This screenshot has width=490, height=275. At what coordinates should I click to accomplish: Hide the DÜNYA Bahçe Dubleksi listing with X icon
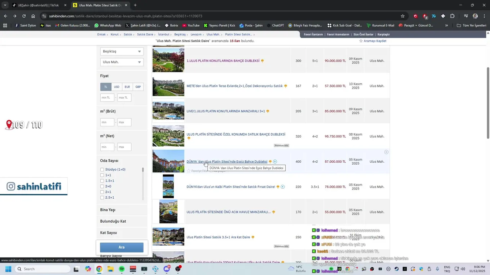(386, 152)
